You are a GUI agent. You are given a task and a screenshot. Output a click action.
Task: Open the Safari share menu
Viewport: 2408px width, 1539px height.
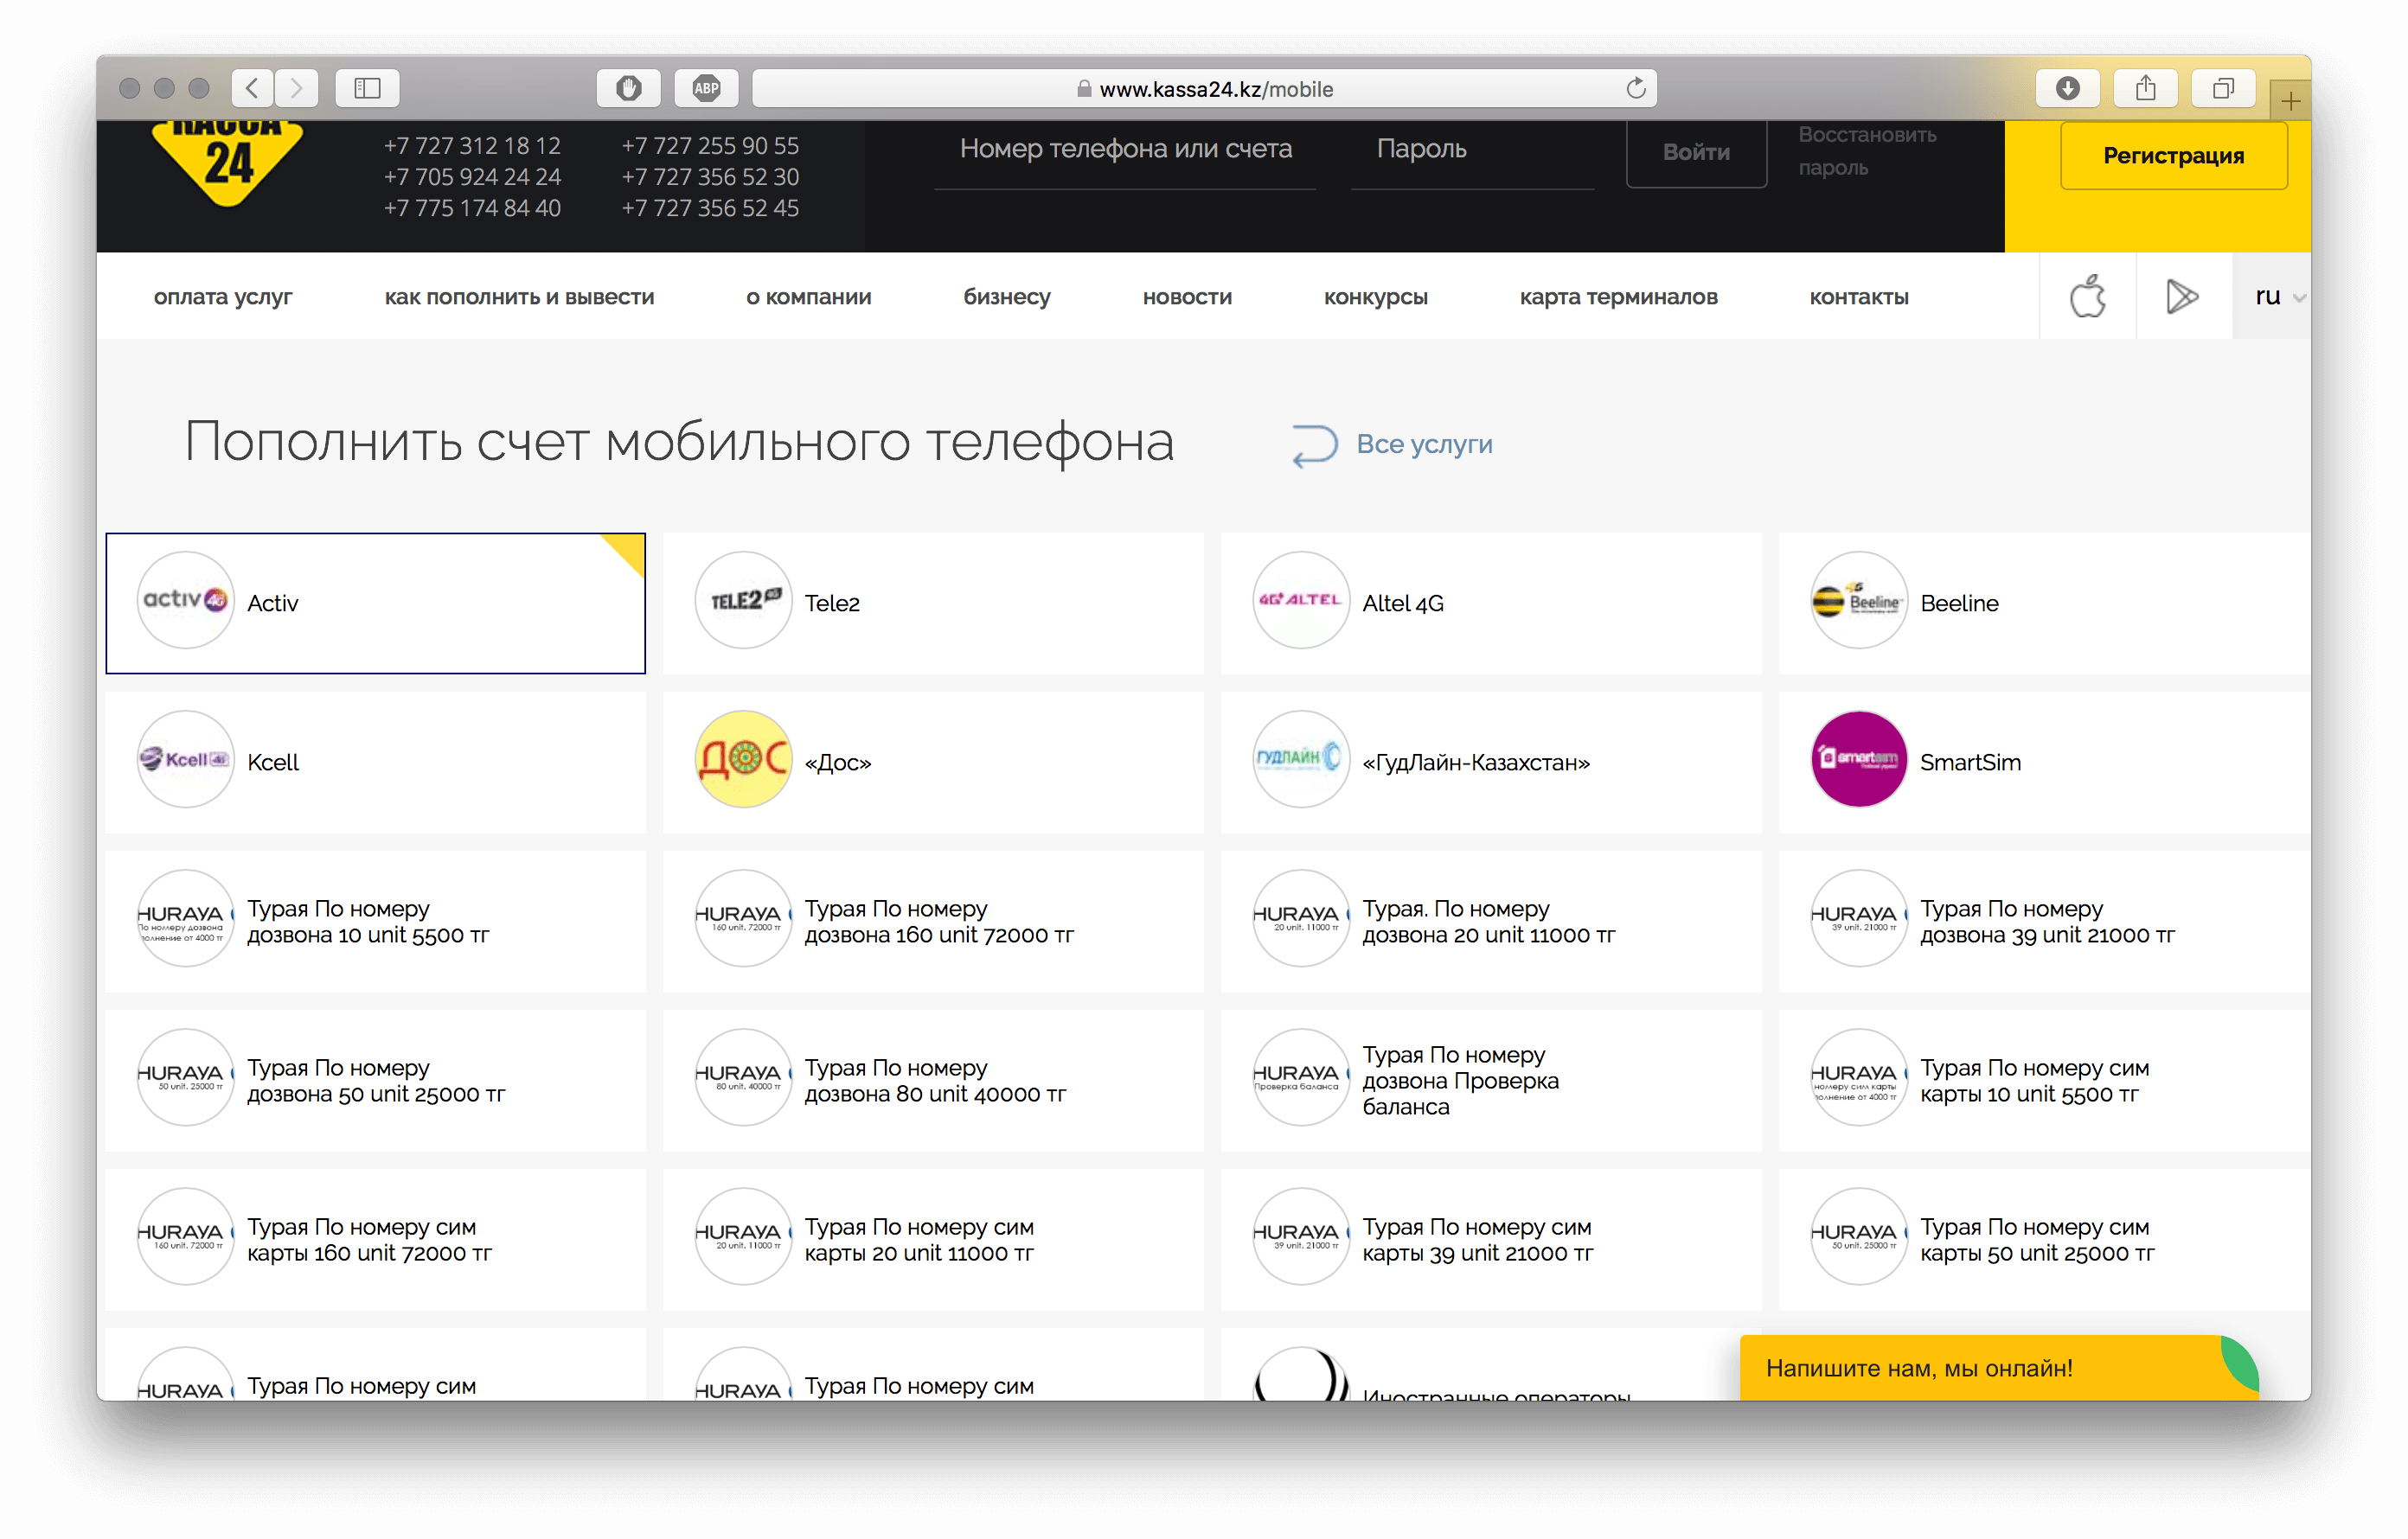pos(2145,88)
